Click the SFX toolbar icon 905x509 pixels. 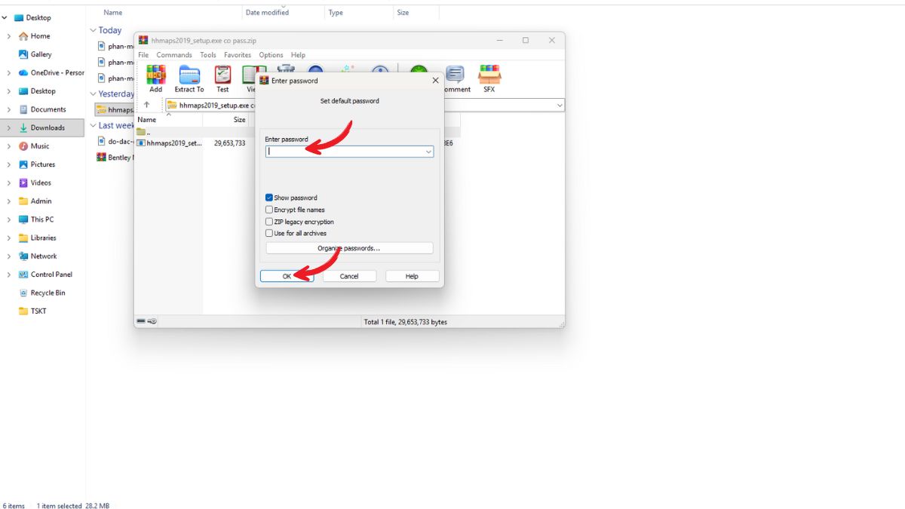tap(489, 78)
